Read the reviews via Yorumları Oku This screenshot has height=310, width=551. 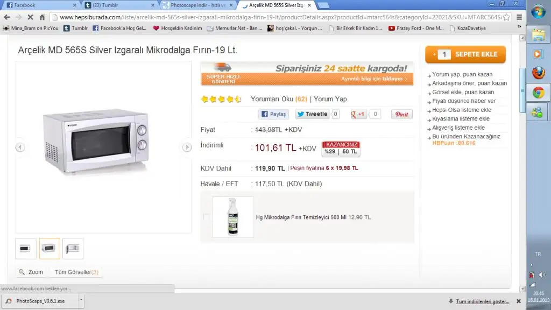coord(279,99)
